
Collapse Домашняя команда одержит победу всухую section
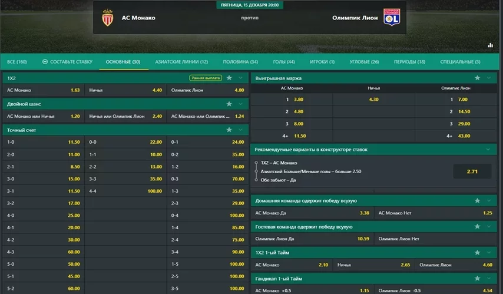click(x=489, y=200)
